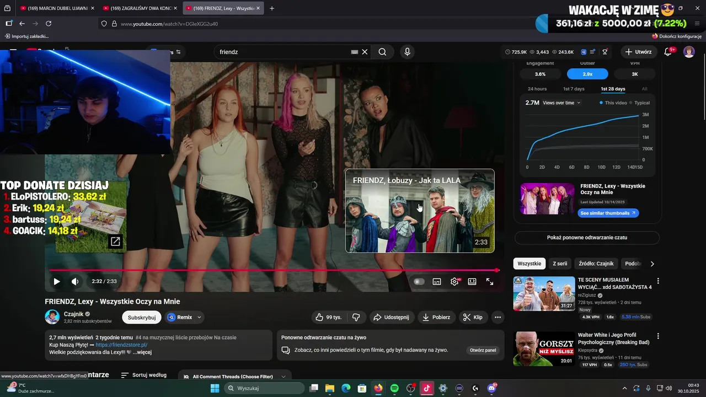Switch to the 1st 28 days tab
The image size is (706, 397).
click(613, 89)
